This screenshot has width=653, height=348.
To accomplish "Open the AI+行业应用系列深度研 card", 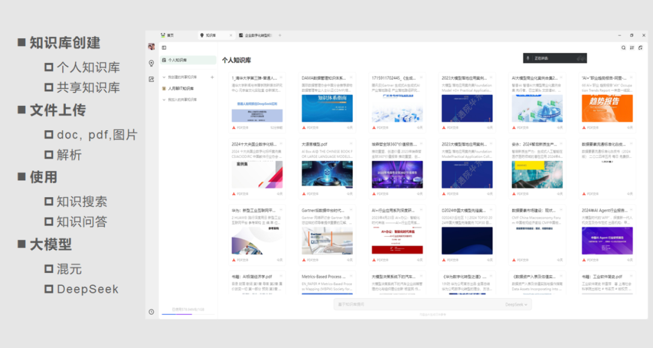I will 397,235.
